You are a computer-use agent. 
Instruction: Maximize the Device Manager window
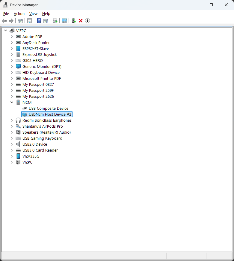(x=211, y=5)
